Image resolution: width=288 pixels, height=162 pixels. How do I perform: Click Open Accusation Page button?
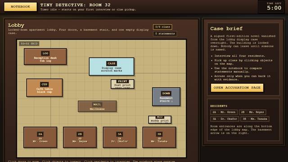pos(237,88)
